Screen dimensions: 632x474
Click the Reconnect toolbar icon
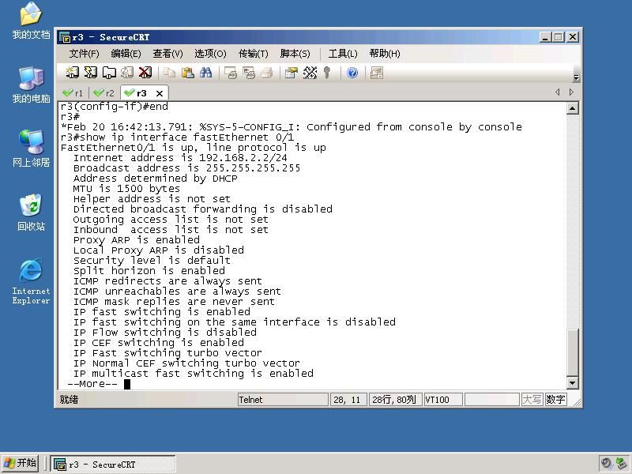pos(127,73)
